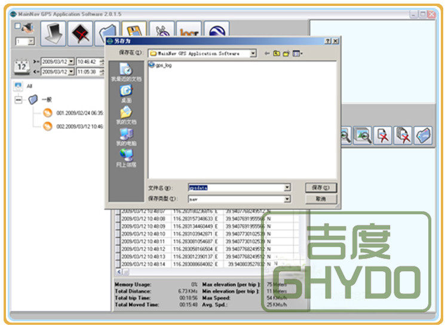The width and height of the screenshot is (448, 329).
Task: Check the row 2009/03/12 10:48:10 checkbox
Action: pos(118,234)
